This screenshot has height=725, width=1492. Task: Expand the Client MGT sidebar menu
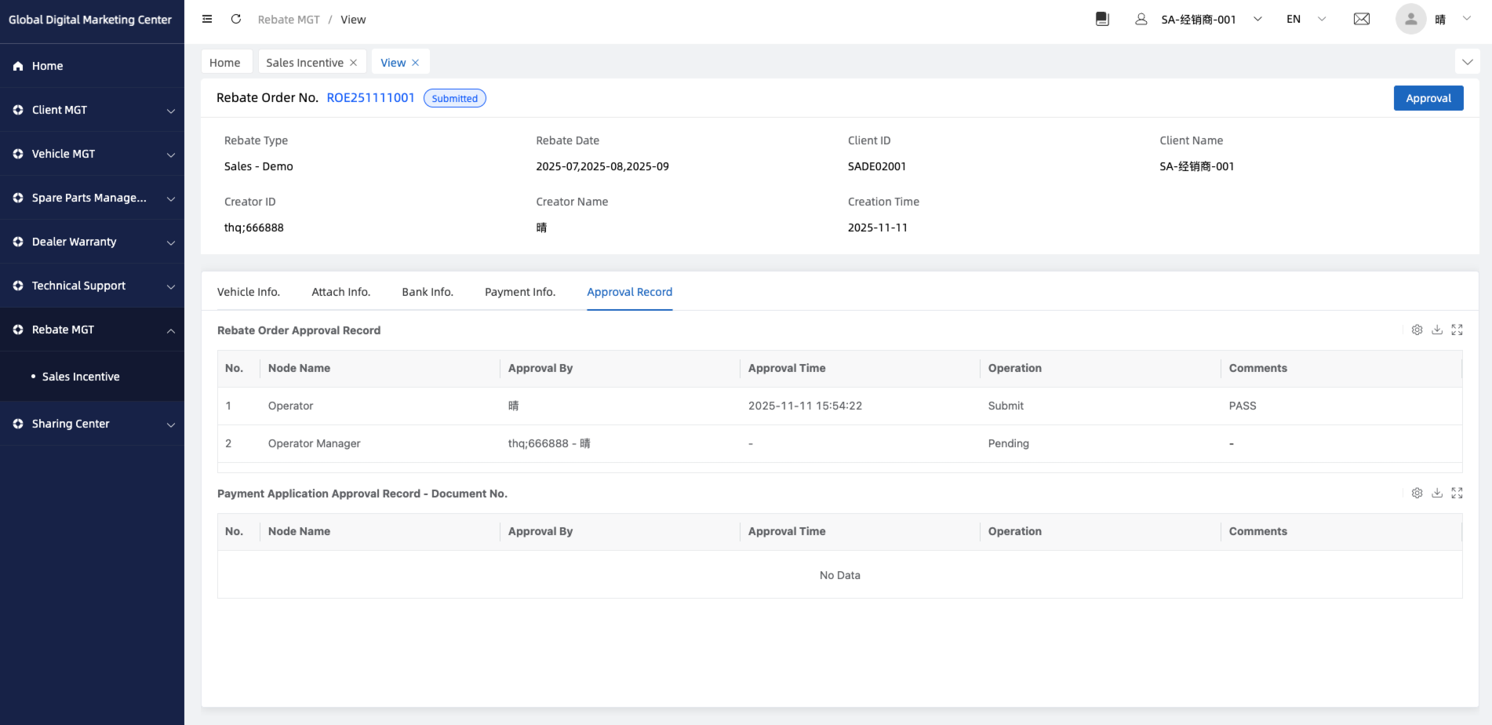coord(93,110)
